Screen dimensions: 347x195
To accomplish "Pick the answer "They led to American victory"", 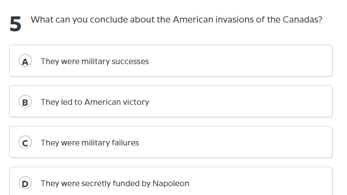I will 95,102.
